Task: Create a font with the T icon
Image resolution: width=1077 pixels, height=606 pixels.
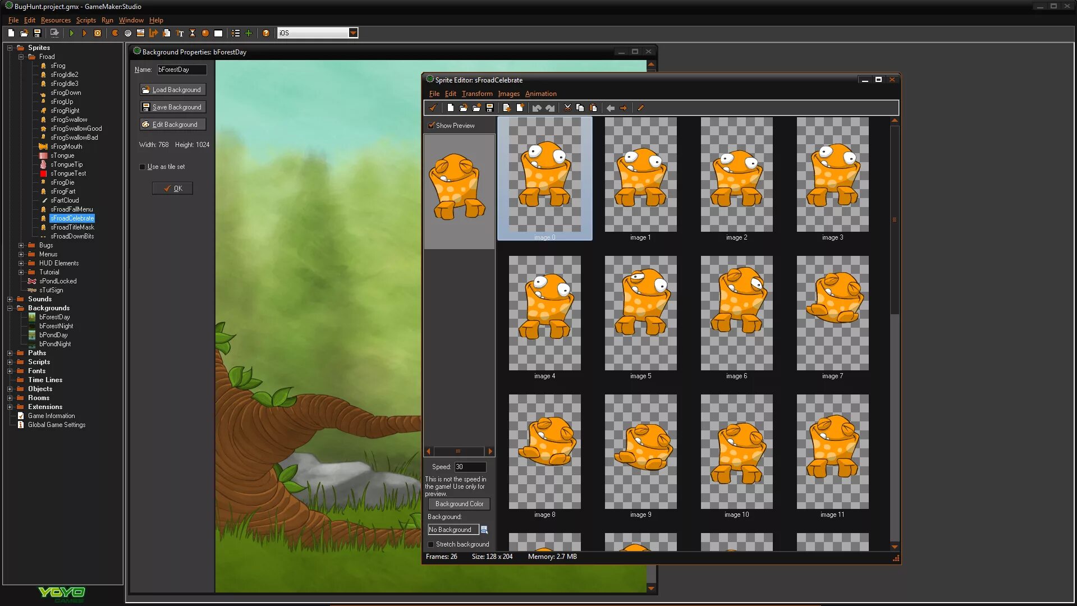Action: [180, 33]
